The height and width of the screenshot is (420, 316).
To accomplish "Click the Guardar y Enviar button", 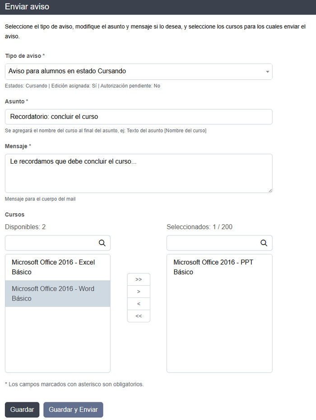I will 73,410.
